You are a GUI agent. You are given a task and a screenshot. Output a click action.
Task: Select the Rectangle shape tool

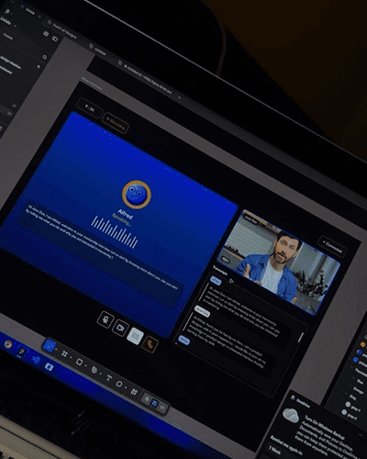(79, 362)
